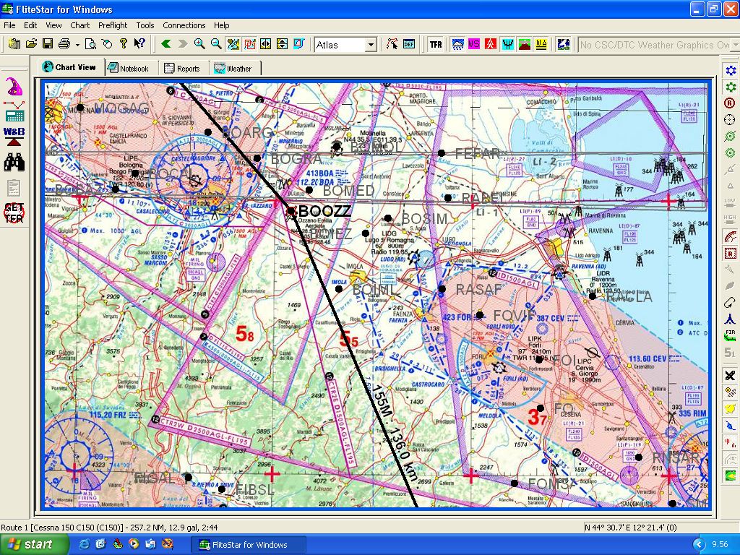
Task: Activate the context help pointer icon
Action: [139, 44]
